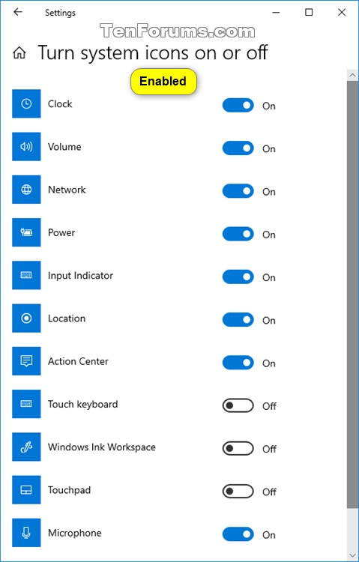Turn off the Clock toggle

(x=238, y=106)
